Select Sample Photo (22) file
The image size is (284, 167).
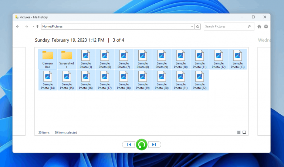click(199, 80)
